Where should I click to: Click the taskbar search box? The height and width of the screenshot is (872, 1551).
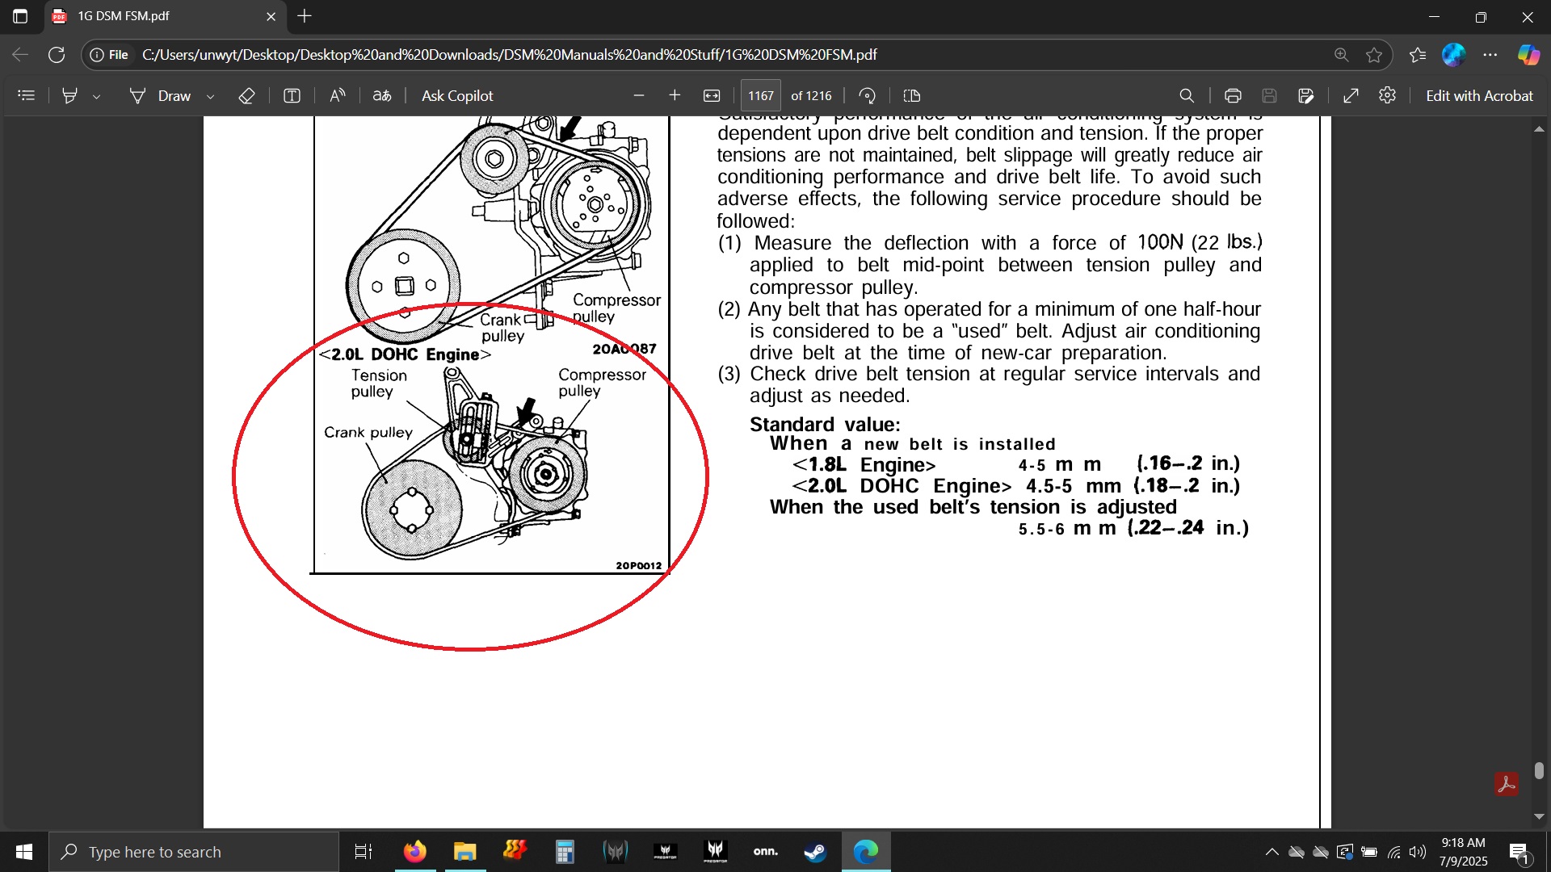(194, 852)
